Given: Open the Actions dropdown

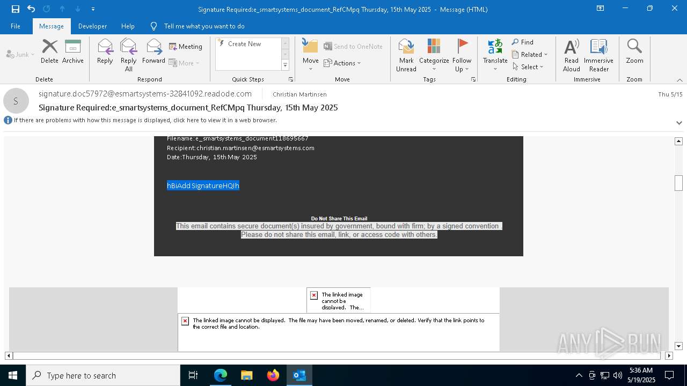Looking at the screenshot, I should [x=342, y=63].
